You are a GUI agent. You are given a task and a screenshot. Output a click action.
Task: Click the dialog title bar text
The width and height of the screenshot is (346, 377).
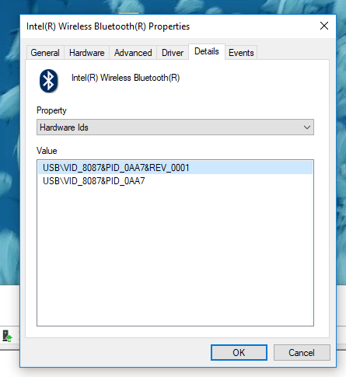[108, 26]
